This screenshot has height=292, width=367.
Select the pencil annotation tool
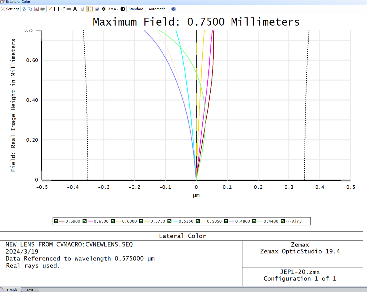50,9
